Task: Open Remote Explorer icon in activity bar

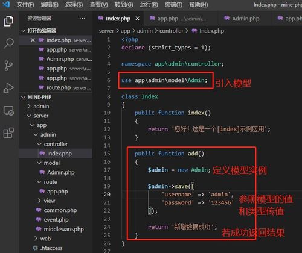Action: [8, 111]
